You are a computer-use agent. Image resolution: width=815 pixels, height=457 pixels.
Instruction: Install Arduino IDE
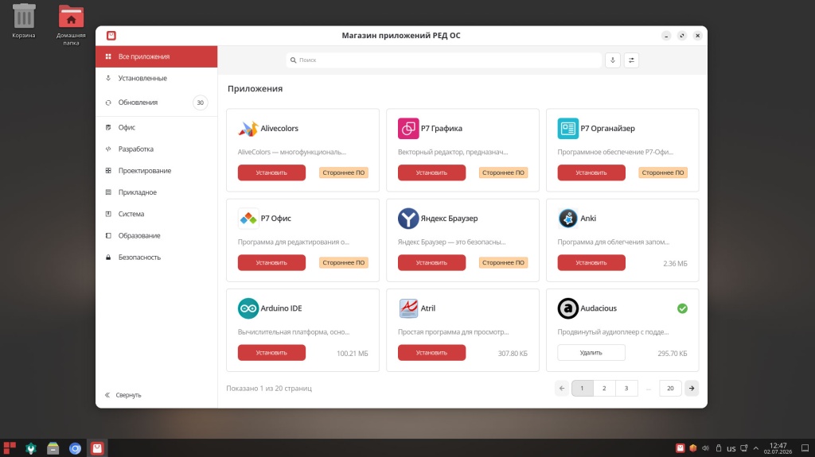click(x=271, y=352)
